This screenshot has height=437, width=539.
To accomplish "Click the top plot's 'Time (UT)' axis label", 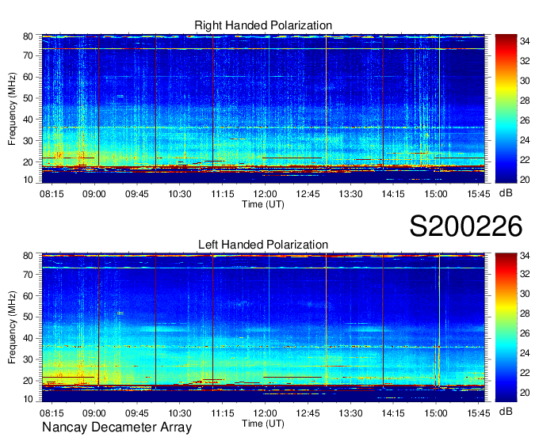I will pyautogui.click(x=263, y=204).
